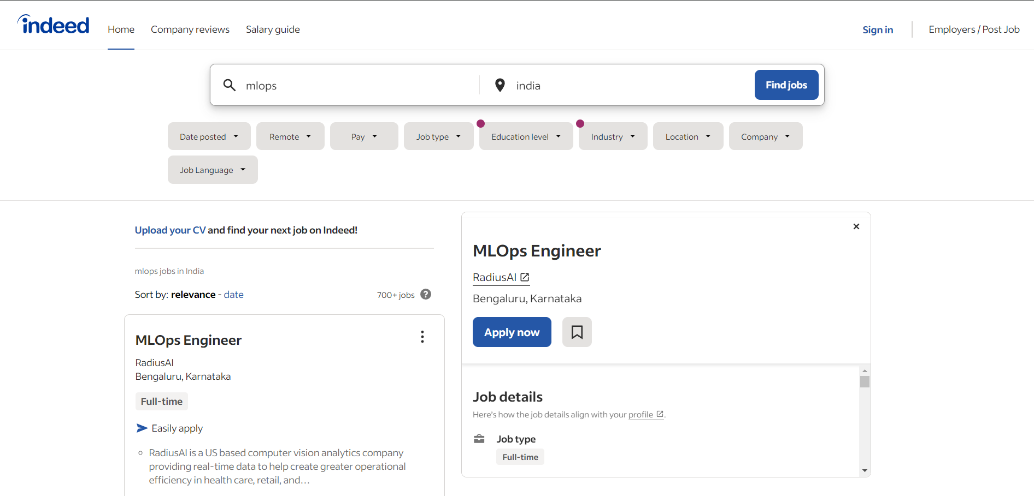Click '700+ jobs' count text
Image resolution: width=1034 pixels, height=496 pixels.
tap(396, 295)
